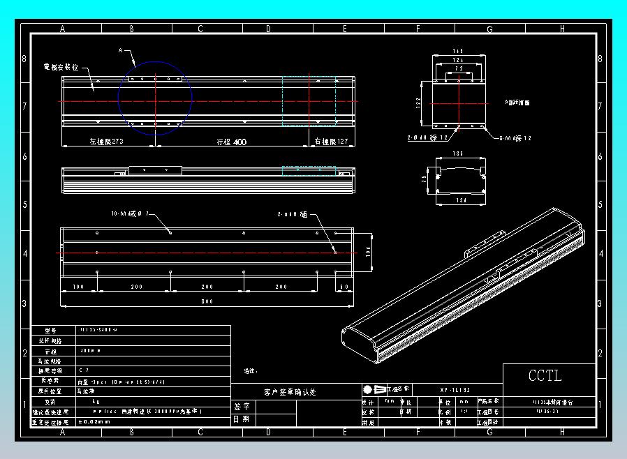Select the detail callout letter A

[x=120, y=50]
